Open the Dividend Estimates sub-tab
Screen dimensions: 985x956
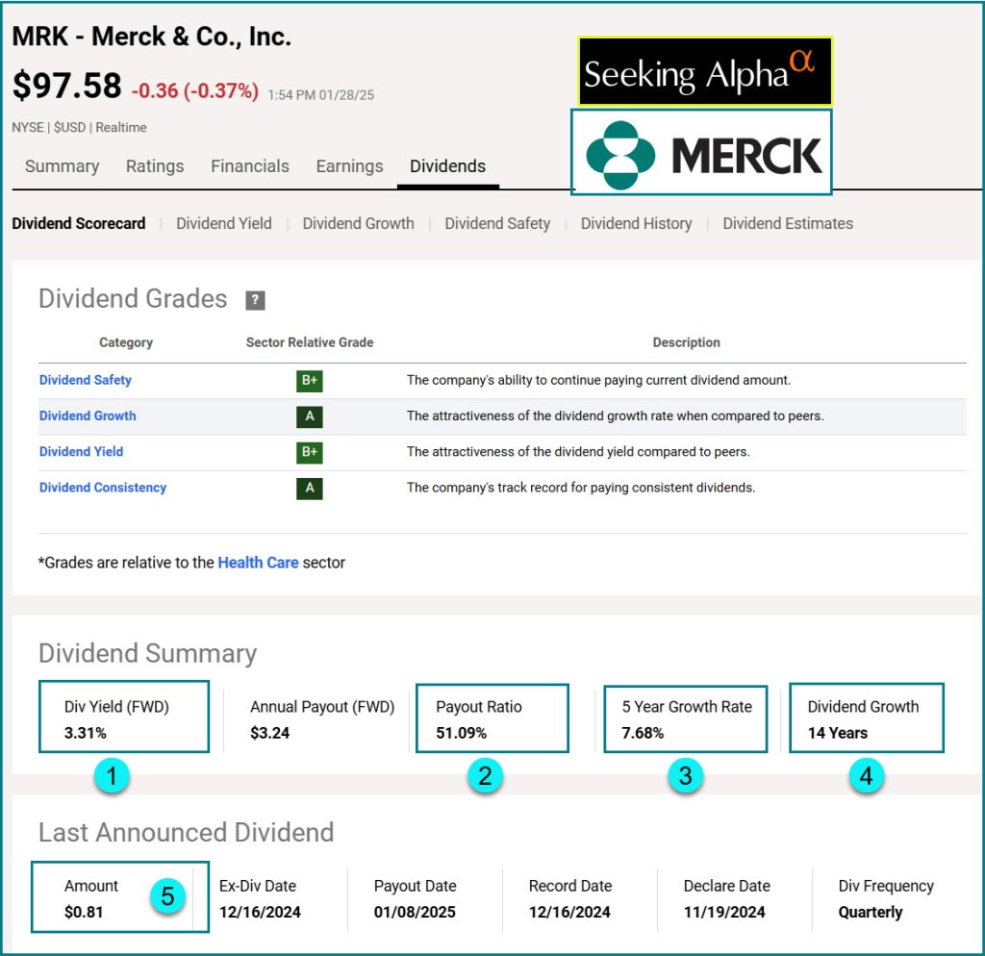788,223
